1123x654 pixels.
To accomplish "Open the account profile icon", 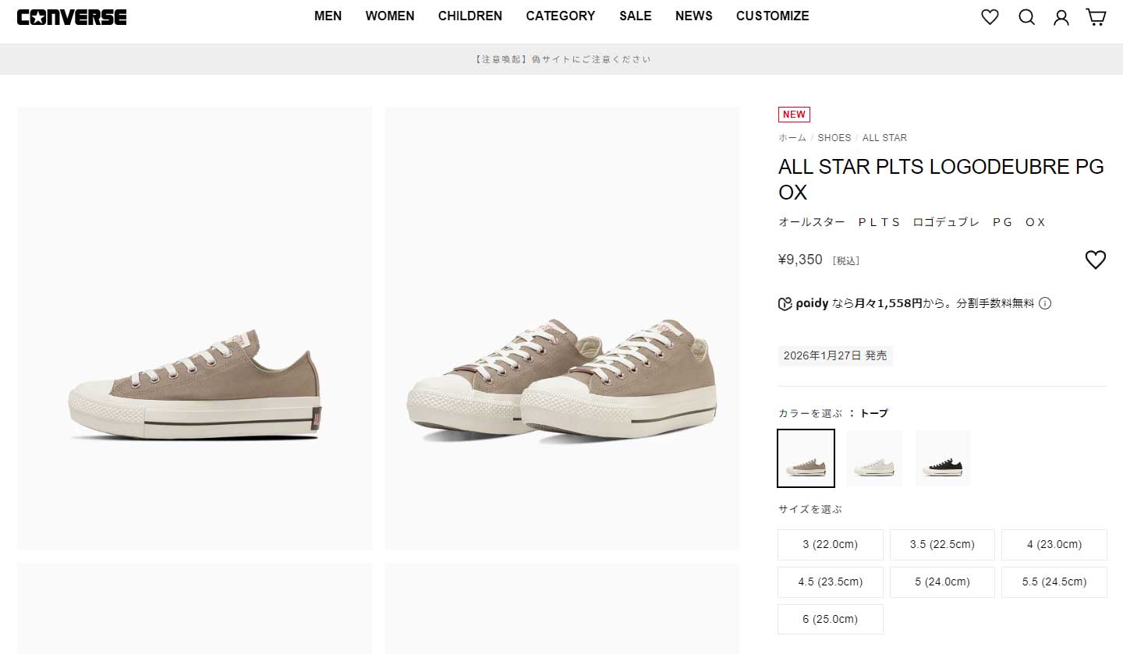I will pos(1061,17).
